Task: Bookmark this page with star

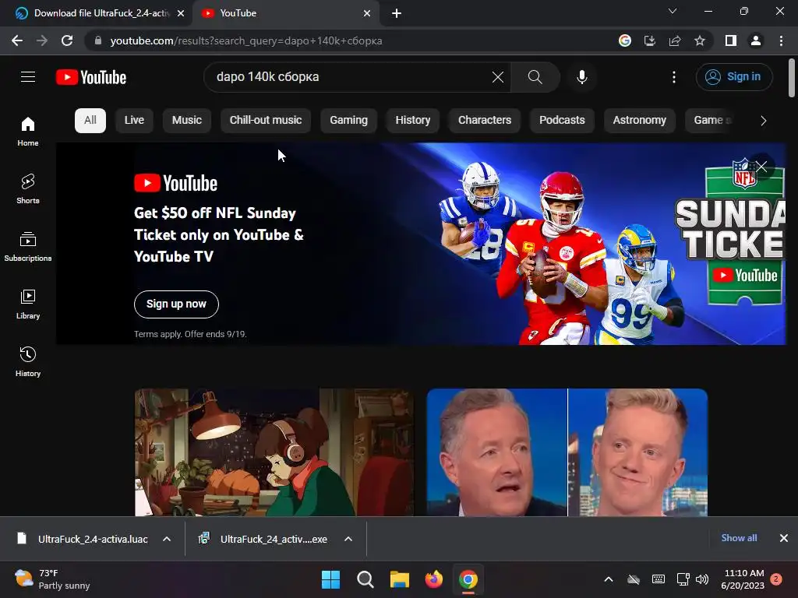Action: tap(700, 40)
